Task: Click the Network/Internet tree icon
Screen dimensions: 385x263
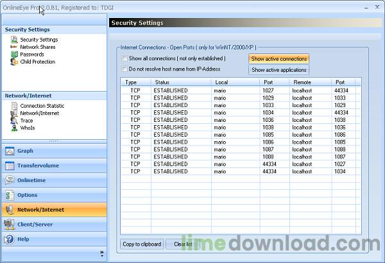Action: tap(14, 113)
